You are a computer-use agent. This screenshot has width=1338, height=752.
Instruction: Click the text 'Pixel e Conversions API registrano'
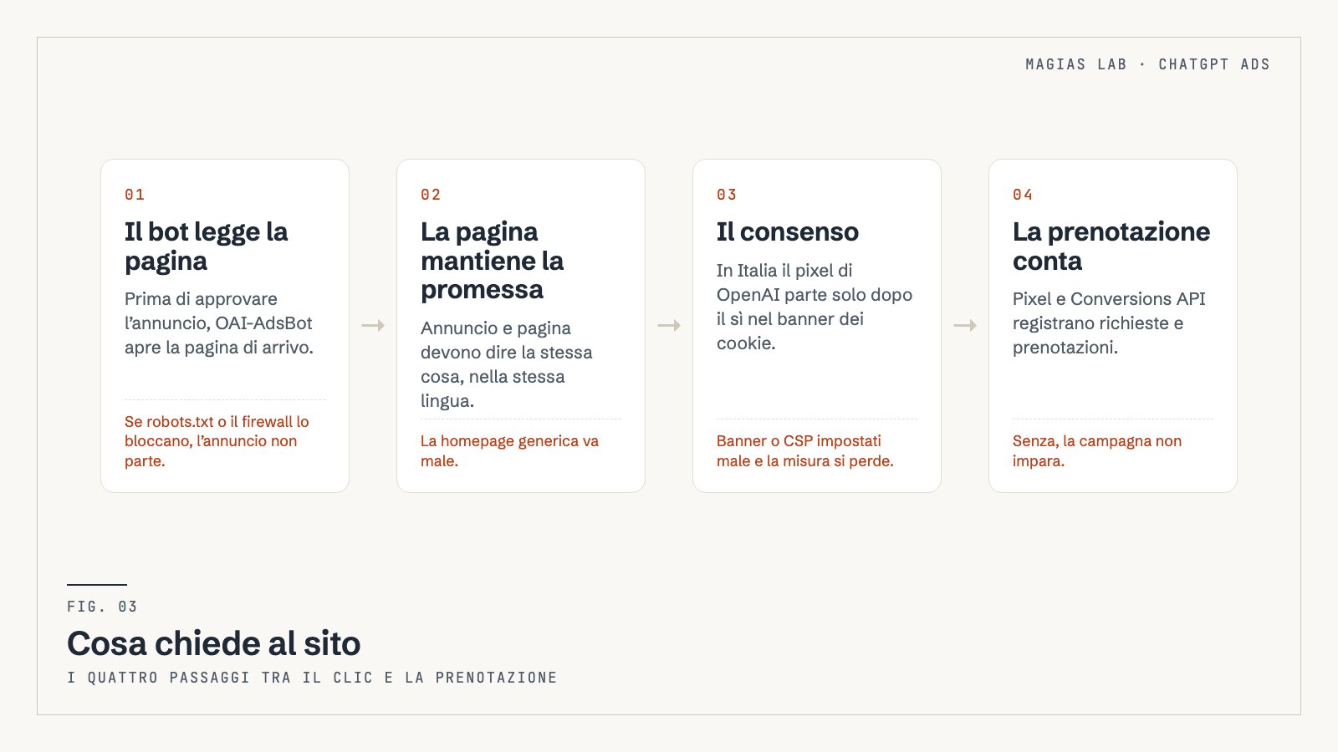pyautogui.click(x=1109, y=311)
